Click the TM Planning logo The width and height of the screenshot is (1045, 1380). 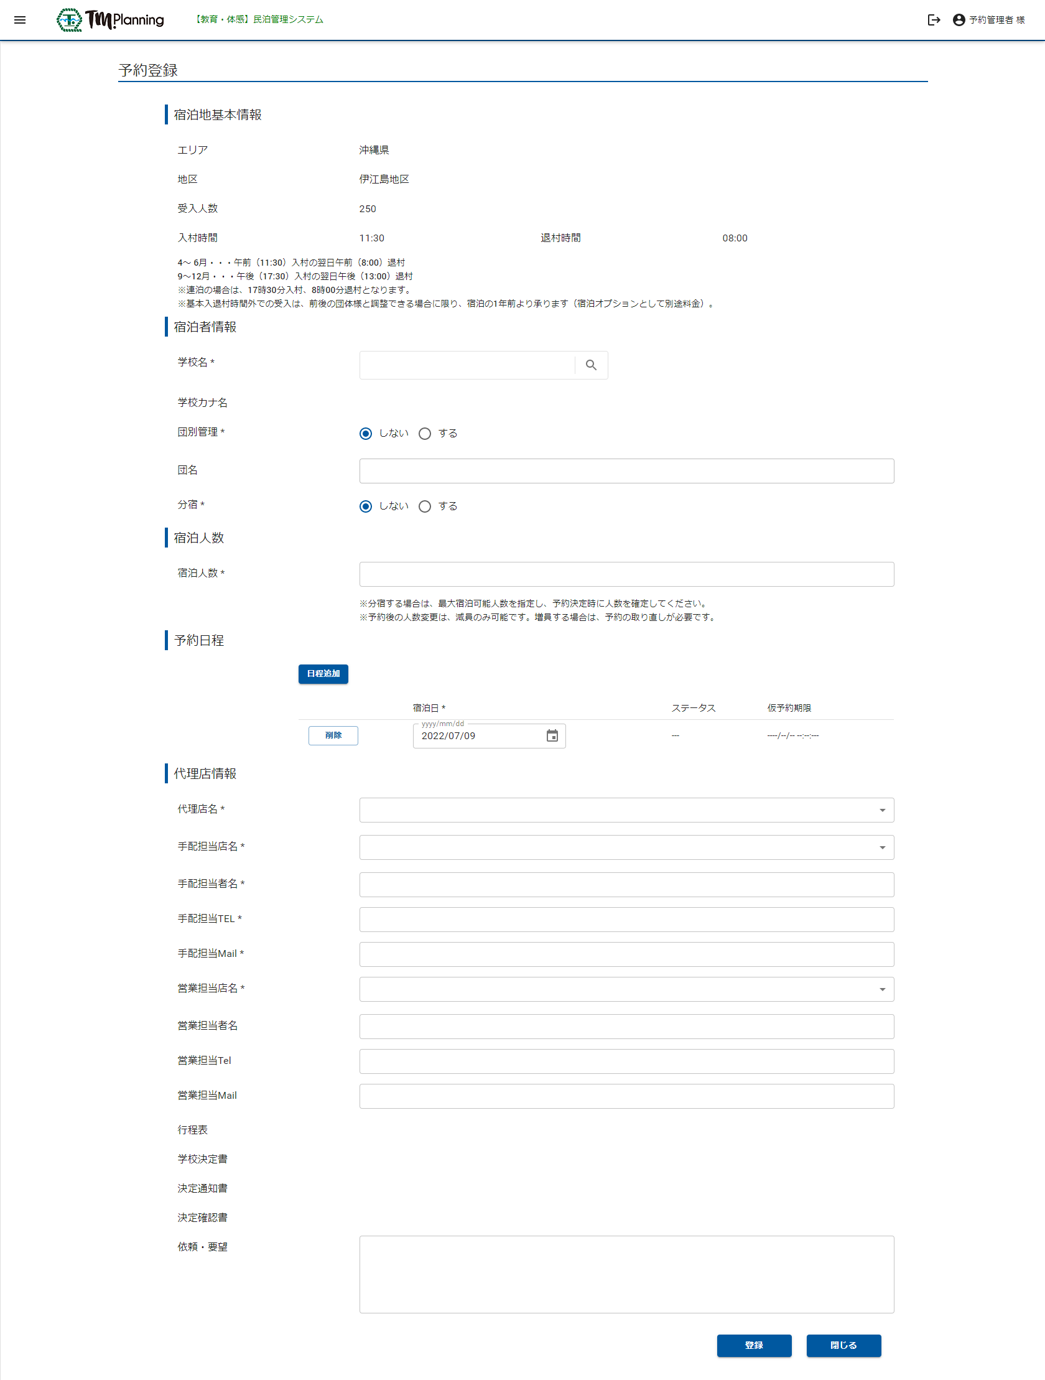pos(111,20)
